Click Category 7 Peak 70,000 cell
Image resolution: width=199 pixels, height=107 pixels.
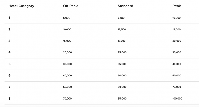click(177, 87)
